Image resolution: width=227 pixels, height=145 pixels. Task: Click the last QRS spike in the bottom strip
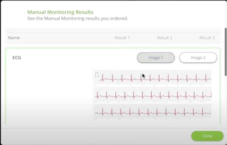[203, 112]
